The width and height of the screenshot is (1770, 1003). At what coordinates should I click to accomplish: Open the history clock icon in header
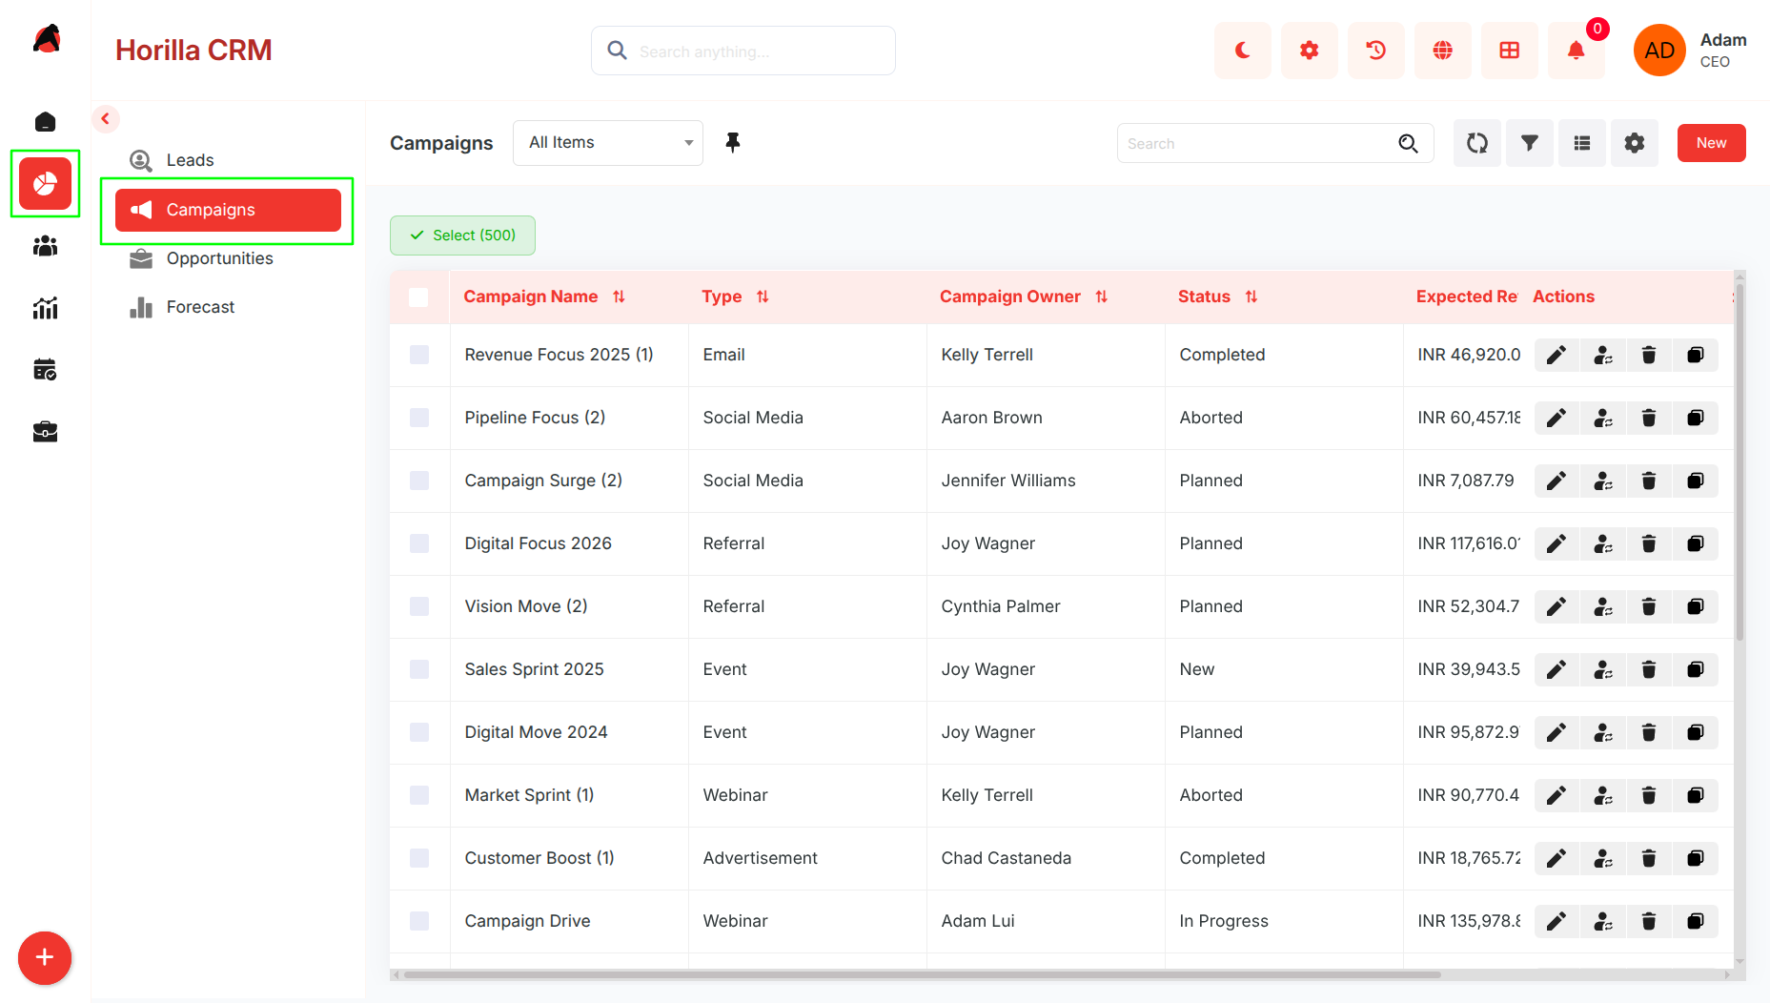pyautogui.click(x=1375, y=51)
